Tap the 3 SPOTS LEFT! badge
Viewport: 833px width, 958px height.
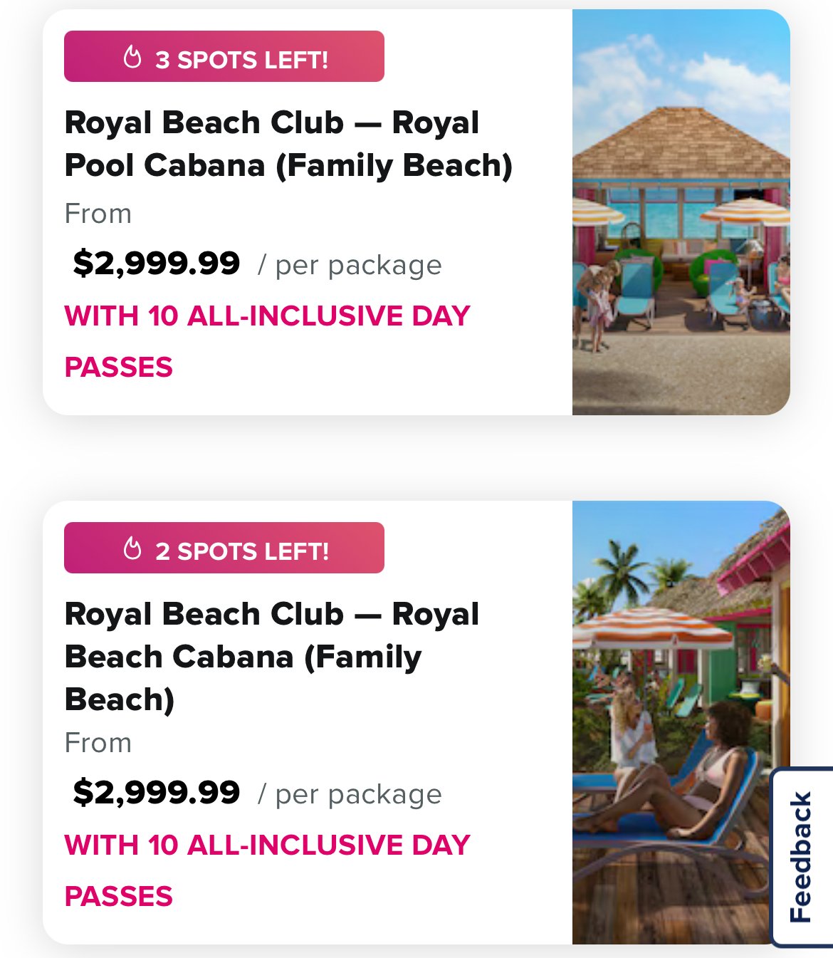(224, 56)
